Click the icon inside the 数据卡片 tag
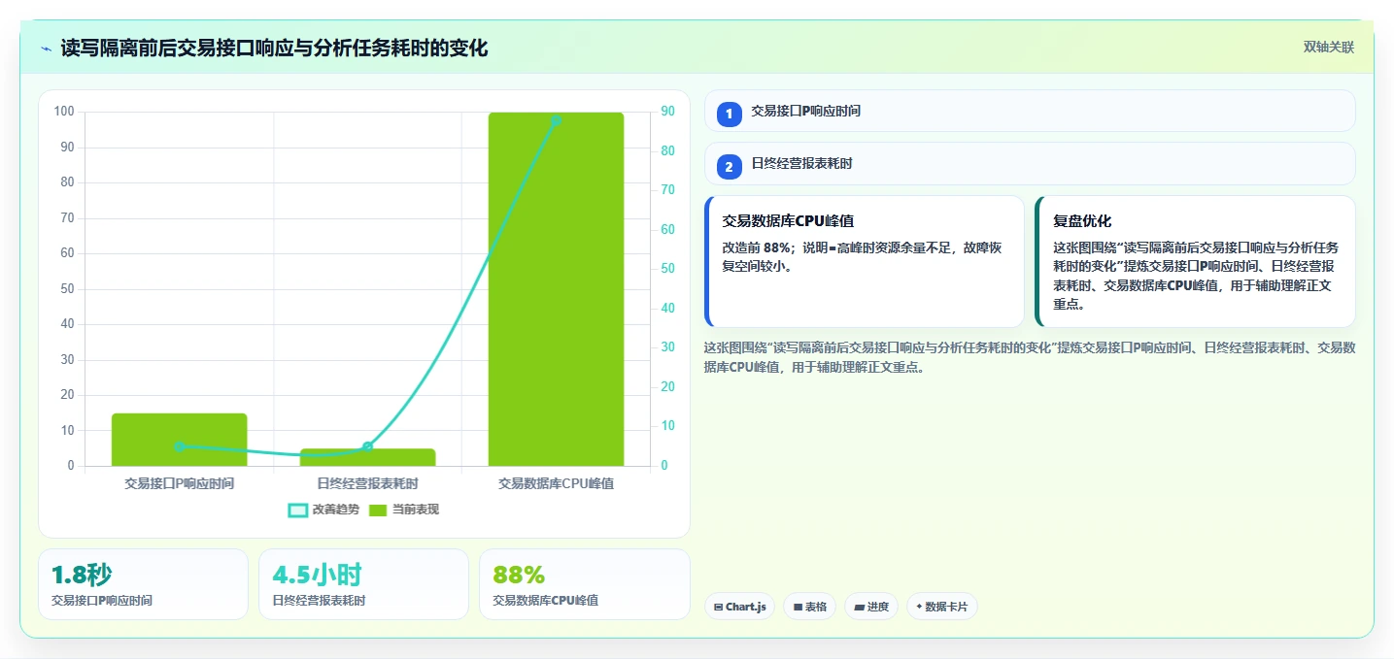The height and width of the screenshot is (659, 1394). pyautogui.click(x=919, y=608)
